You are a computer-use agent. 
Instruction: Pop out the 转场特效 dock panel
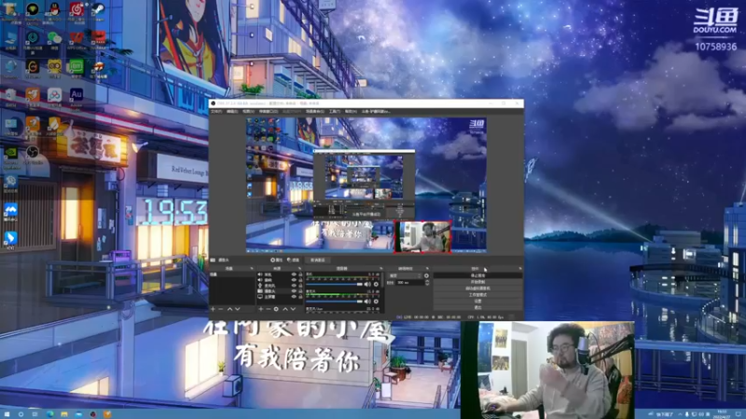[427, 268]
